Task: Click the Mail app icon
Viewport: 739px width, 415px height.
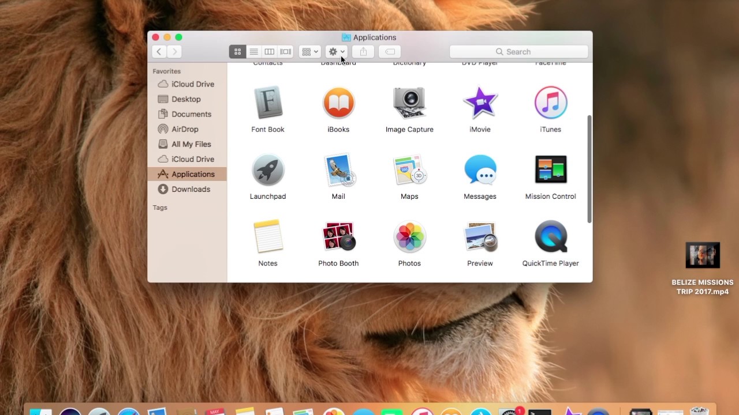Action: [x=338, y=169]
